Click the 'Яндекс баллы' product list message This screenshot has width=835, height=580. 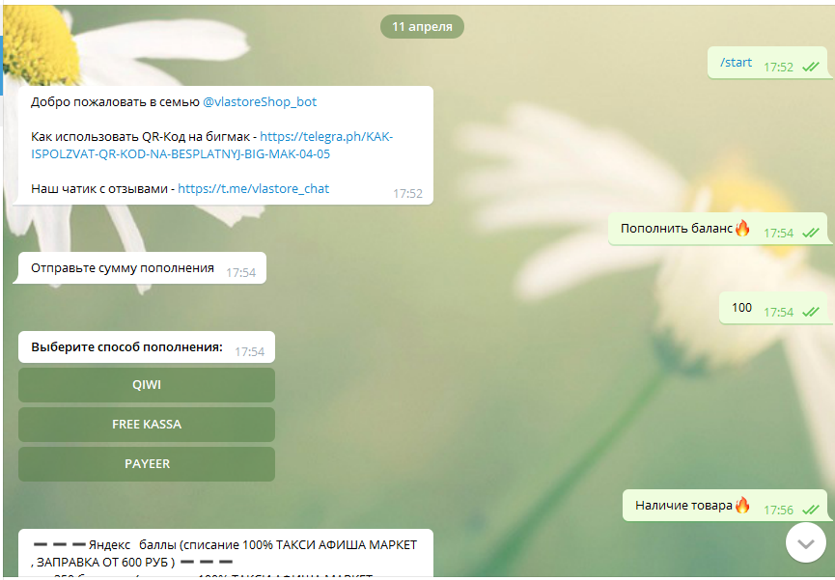226,553
